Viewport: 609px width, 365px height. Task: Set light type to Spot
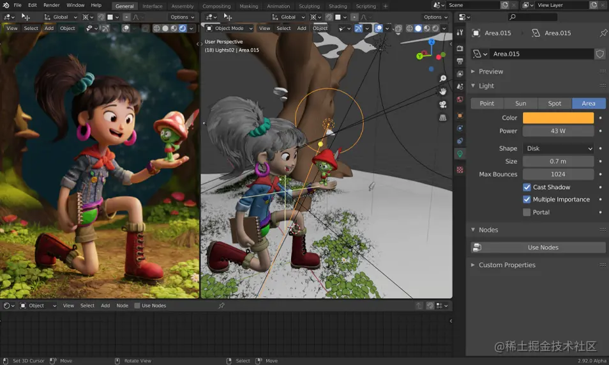(x=555, y=104)
